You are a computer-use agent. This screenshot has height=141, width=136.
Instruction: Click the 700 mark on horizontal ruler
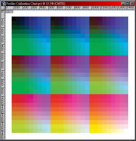coord(69,7)
